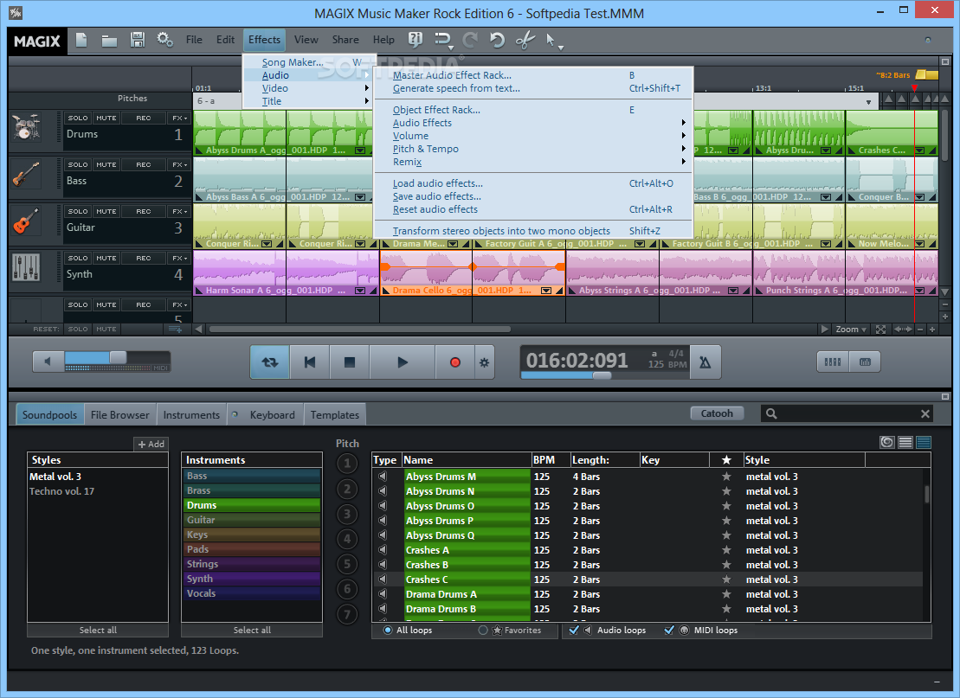This screenshot has height=698, width=960.
Task: Expand the Audio Effects submenu
Action: coord(532,123)
